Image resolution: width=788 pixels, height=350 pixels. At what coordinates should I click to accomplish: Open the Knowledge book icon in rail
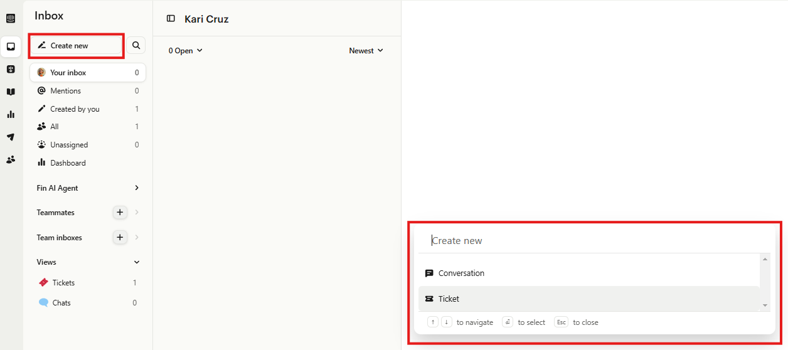pyautogui.click(x=11, y=92)
